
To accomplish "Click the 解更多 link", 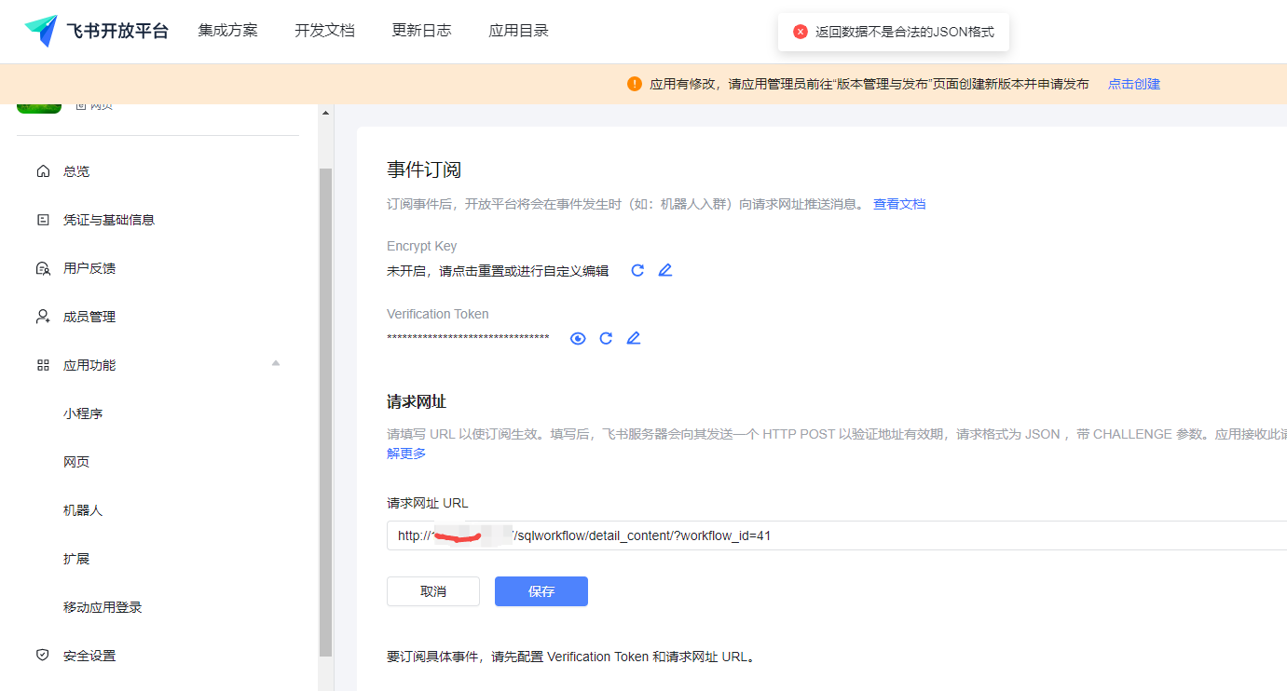I will 406,454.
